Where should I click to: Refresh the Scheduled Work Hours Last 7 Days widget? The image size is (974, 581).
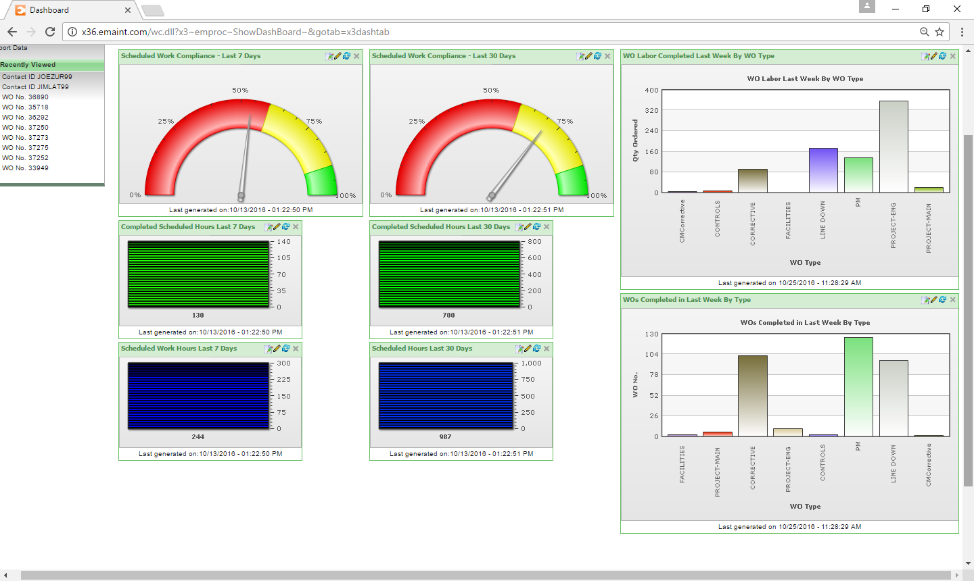click(286, 349)
